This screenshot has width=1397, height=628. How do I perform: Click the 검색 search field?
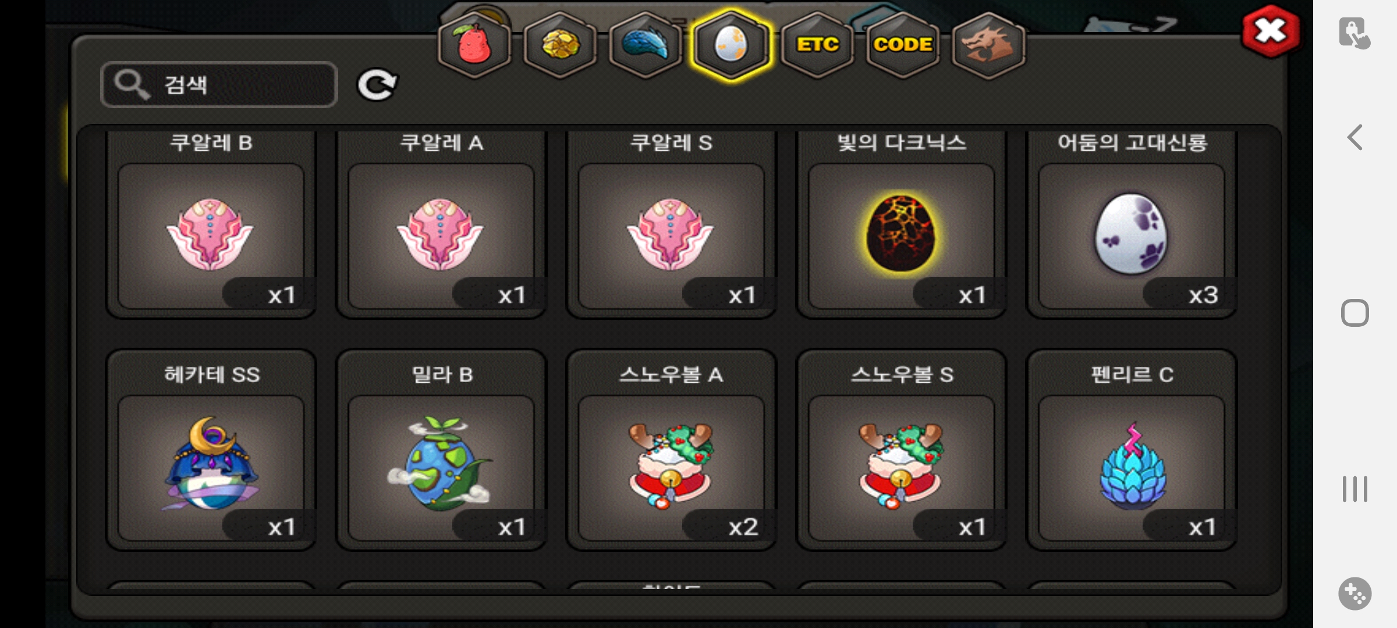tap(219, 85)
